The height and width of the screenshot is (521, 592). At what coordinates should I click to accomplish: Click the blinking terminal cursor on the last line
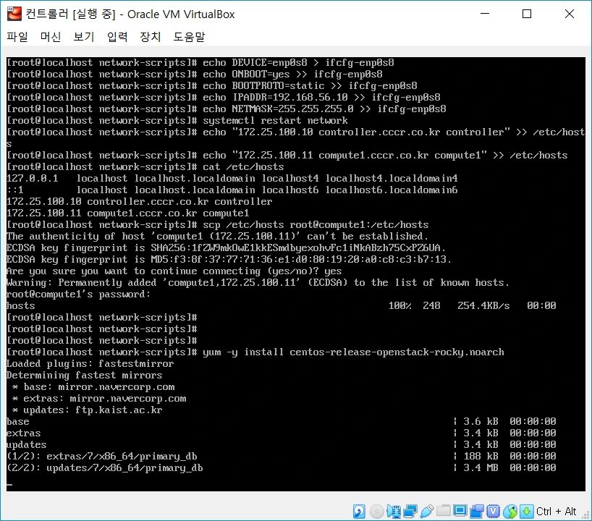click(9, 484)
